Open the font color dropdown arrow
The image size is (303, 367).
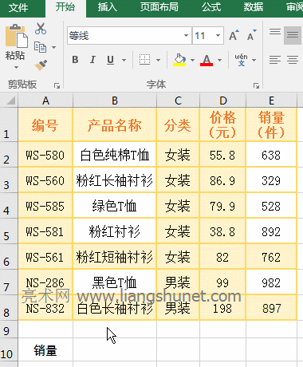219,60
